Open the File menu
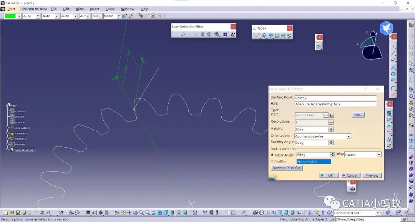 (x=54, y=9)
